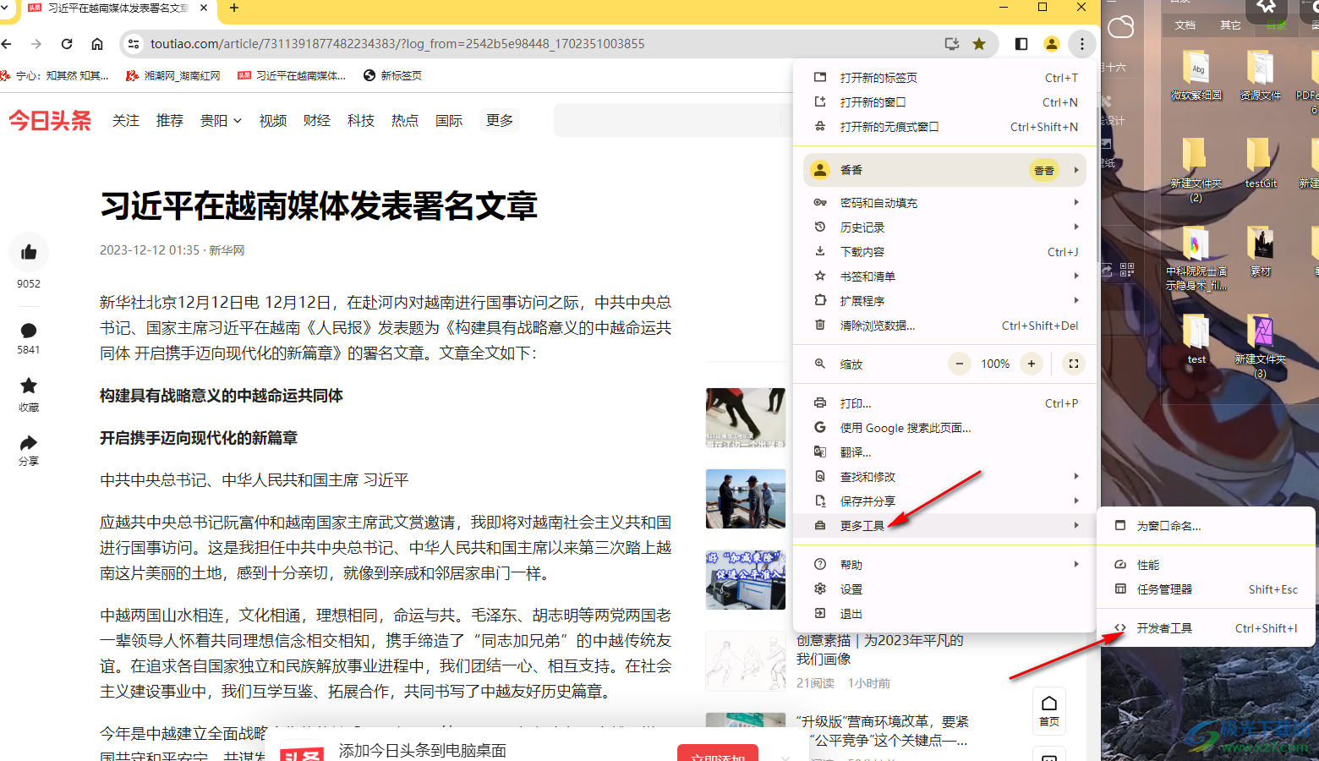The image size is (1319, 761).
Task: Expand 密码和自动填充 submenu
Action: tap(944, 203)
